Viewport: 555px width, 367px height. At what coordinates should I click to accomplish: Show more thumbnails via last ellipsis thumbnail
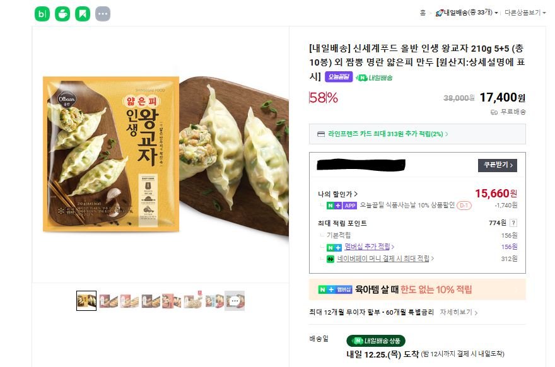click(235, 301)
